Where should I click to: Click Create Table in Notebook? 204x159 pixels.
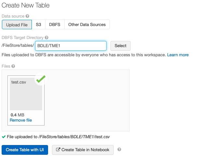pos(83,150)
